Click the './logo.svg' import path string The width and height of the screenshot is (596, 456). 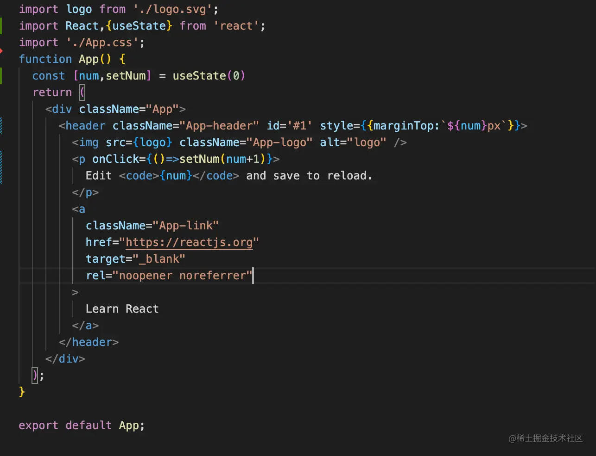[172, 9]
